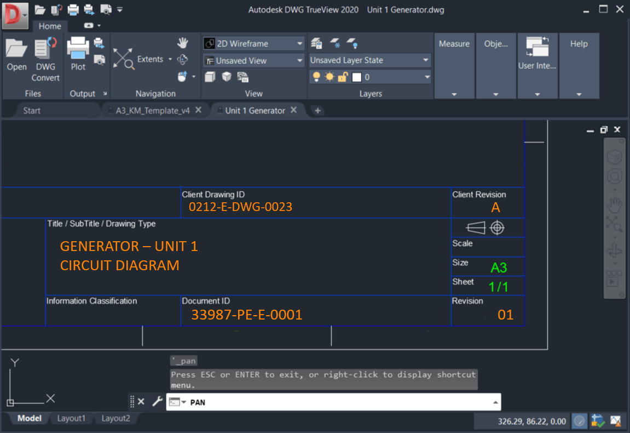Click the wrench customize icon in command line
Image resolution: width=630 pixels, height=433 pixels.
(x=157, y=402)
